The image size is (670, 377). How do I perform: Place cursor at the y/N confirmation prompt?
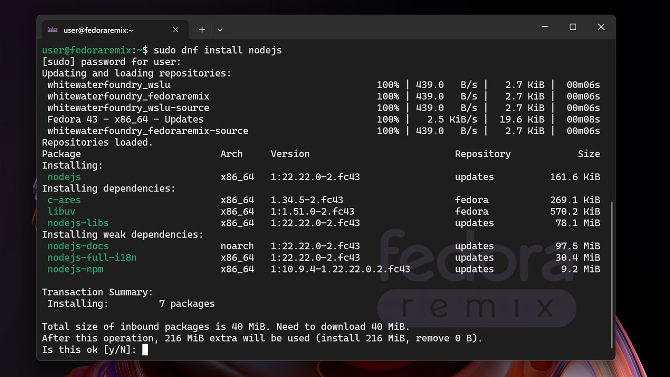point(145,349)
